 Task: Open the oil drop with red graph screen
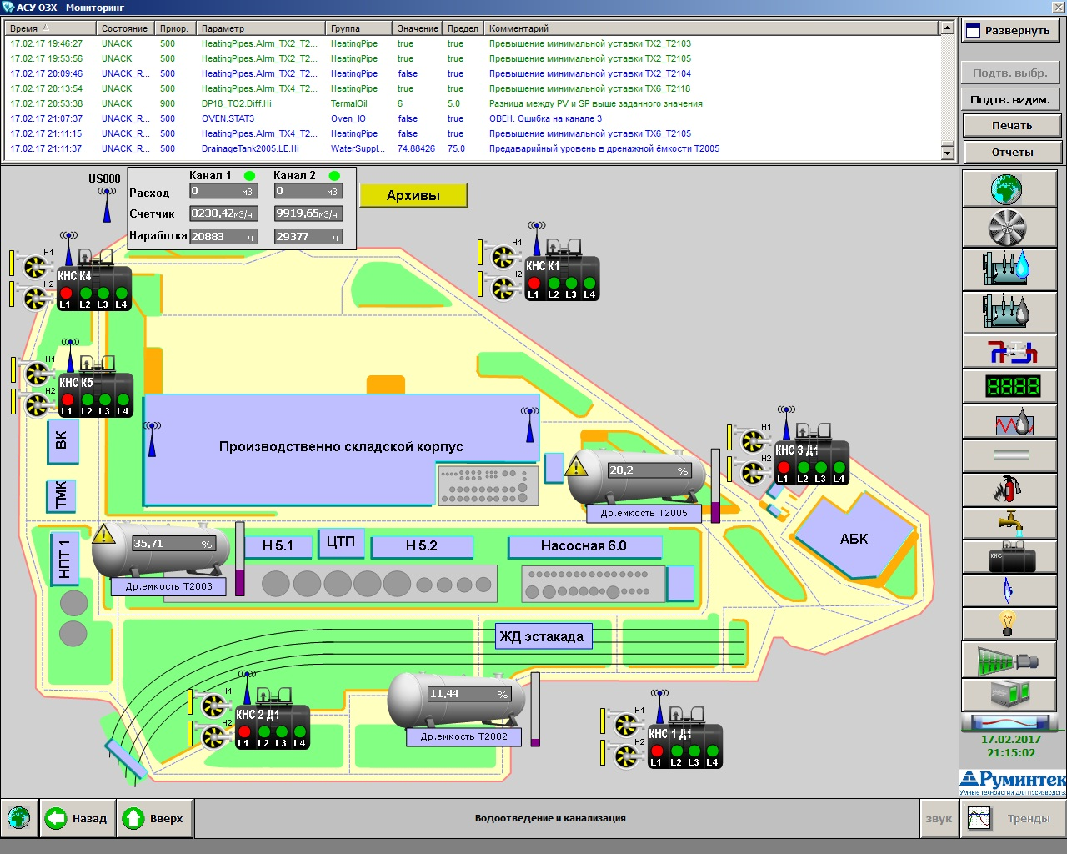[1010, 421]
